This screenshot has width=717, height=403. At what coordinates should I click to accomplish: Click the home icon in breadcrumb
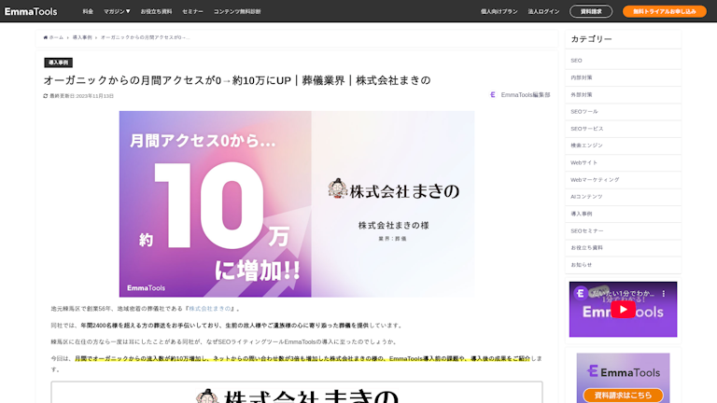pos(45,37)
